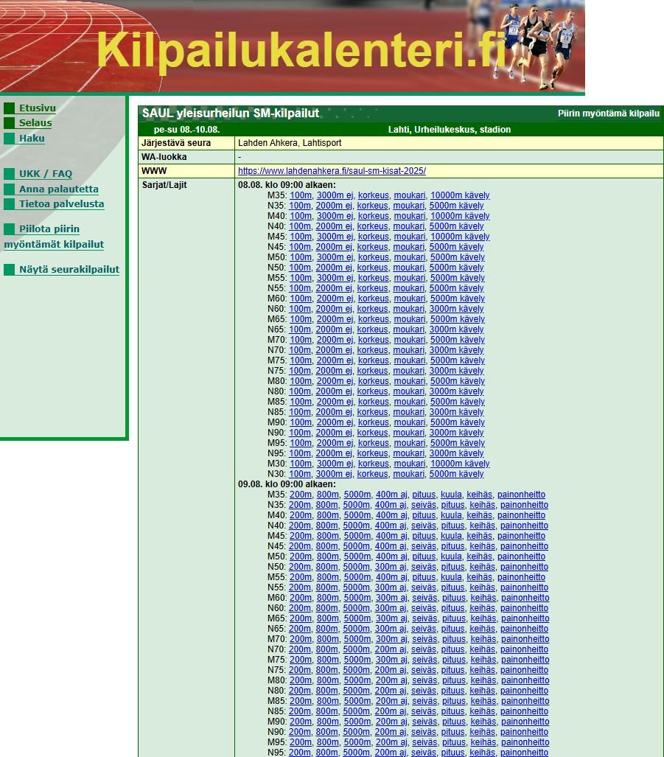Open M65 100m event
The image size is (664, 757).
click(301, 319)
